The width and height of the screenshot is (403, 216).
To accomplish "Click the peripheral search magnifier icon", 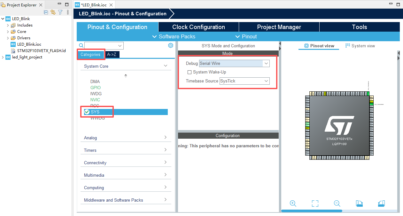I will [81, 45].
